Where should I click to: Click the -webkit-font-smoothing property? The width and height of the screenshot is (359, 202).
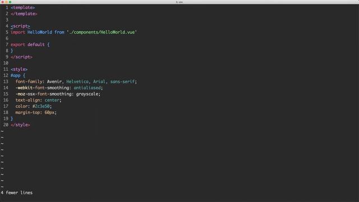43,88
